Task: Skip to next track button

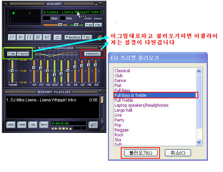Action: pos(47,37)
